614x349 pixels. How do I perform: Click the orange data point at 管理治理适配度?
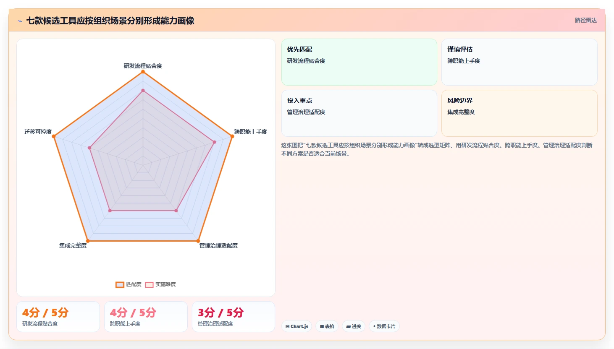tap(198, 241)
